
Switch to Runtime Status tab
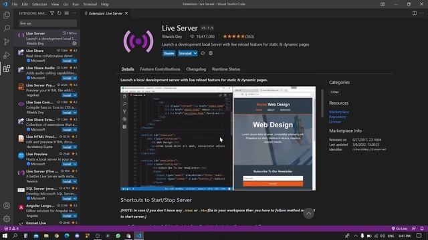pos(226,69)
